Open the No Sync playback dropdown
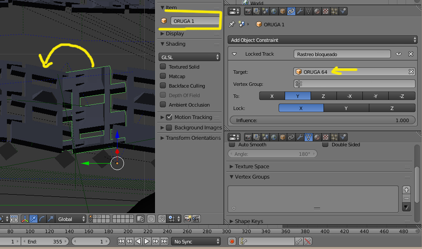The width and height of the screenshot is (422, 249). 196,242
